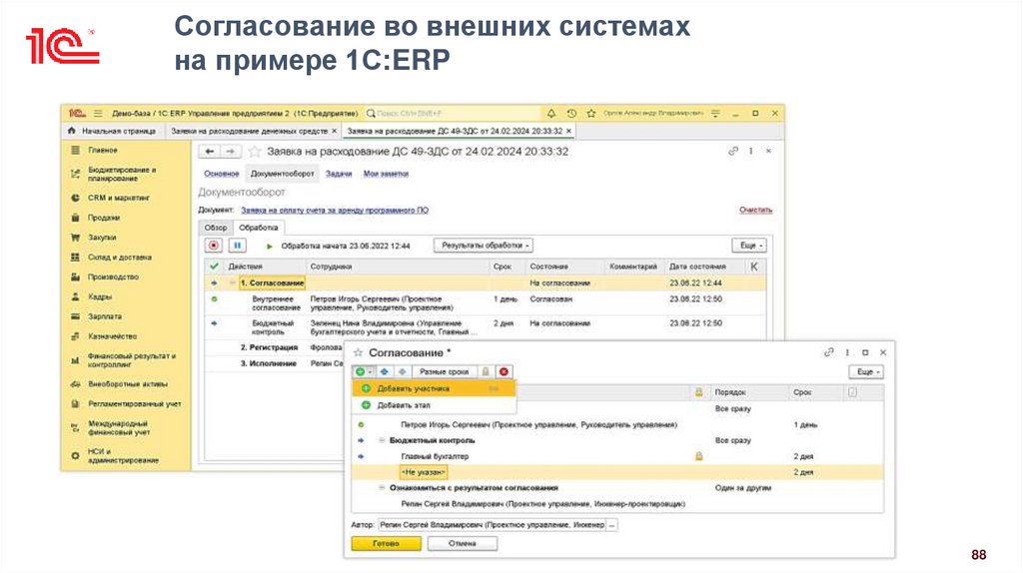Open the Производство section
Screen dimensions: 1023x573
[113, 278]
